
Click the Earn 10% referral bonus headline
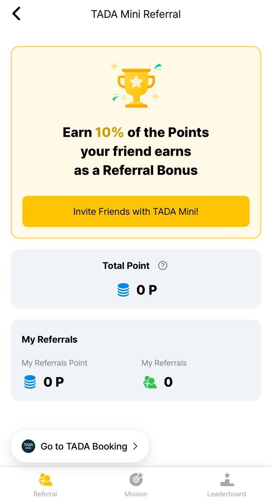pyautogui.click(x=136, y=151)
